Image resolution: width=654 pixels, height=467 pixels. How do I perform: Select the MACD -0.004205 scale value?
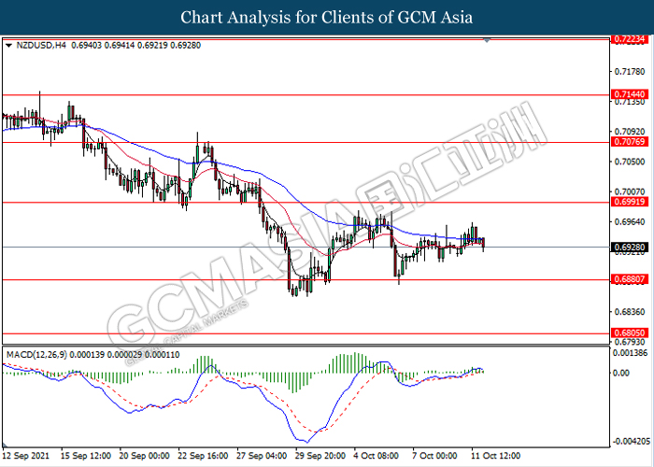click(628, 441)
